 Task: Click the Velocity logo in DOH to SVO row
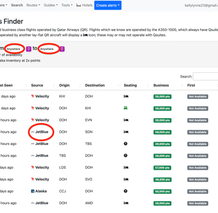[33, 179]
